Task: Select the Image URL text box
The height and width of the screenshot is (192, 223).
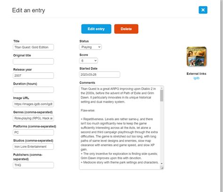Action: tap(33, 104)
